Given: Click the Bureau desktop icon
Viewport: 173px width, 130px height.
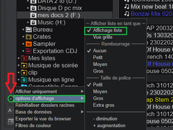Looking at the screenshot, I should (29, 30).
